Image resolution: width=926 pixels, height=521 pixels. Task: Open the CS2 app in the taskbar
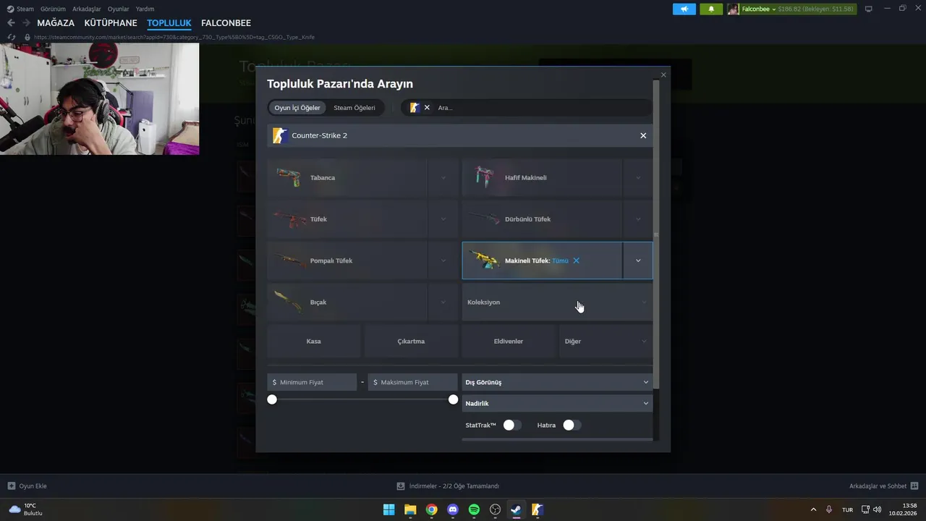pos(538,509)
